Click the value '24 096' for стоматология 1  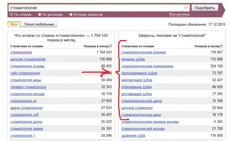(x=106, y=135)
